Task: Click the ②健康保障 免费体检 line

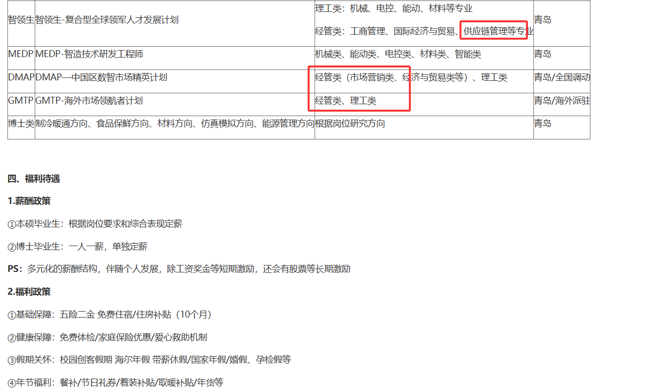Action: click(107, 337)
